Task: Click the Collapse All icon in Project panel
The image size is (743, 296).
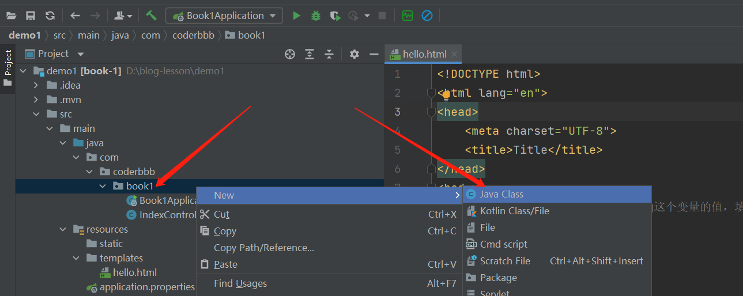Action: [x=329, y=54]
